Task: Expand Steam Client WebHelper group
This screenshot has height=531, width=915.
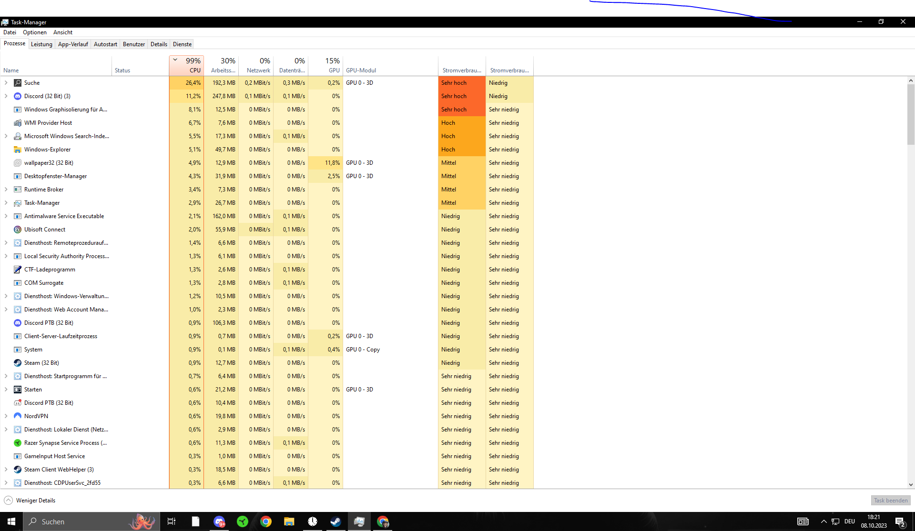Action: [x=6, y=470]
